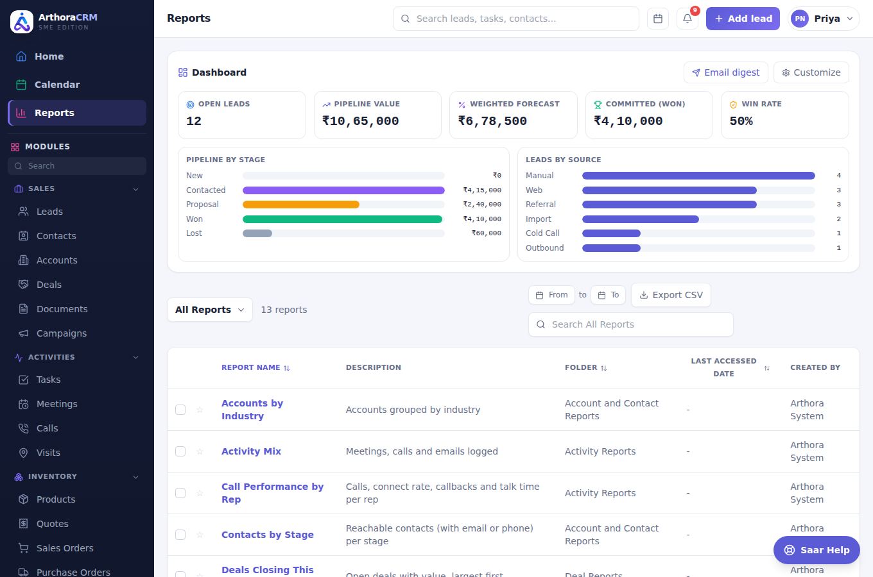
Task: Tick the Accounts by Industry row checkbox
Action: [180, 410]
